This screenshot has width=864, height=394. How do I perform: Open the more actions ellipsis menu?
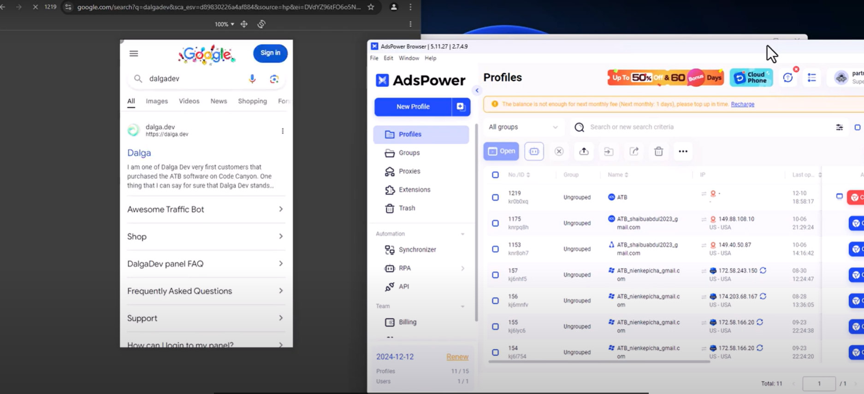pos(683,151)
